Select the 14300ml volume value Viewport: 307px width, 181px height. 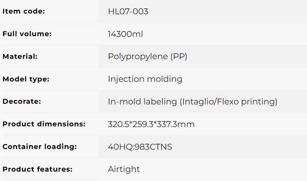point(125,34)
